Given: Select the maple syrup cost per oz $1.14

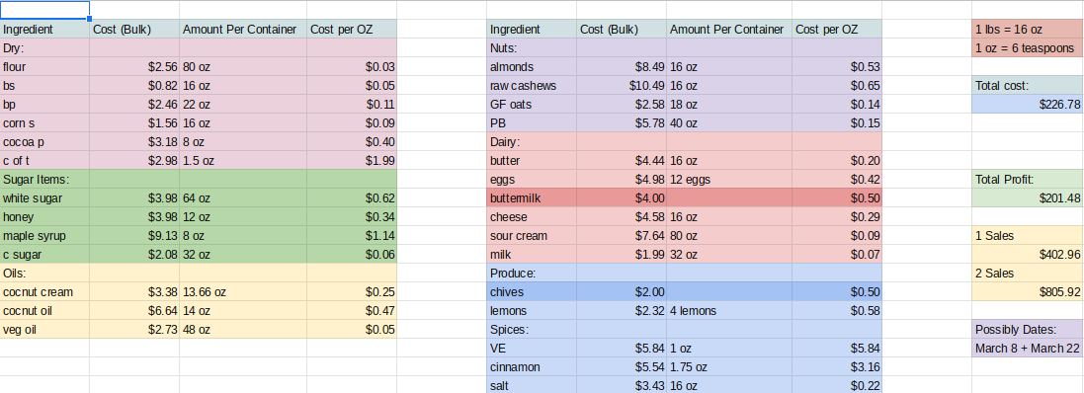Looking at the screenshot, I should point(352,236).
